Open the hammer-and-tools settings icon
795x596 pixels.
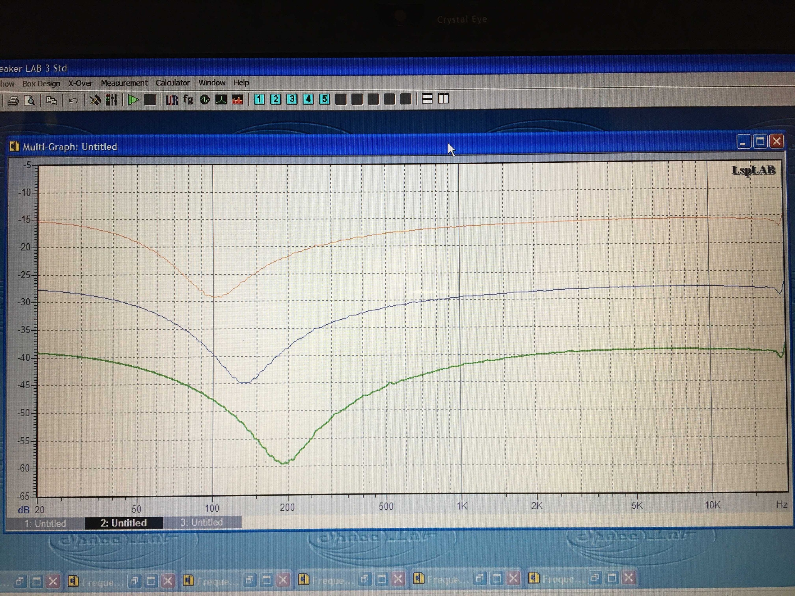(95, 100)
